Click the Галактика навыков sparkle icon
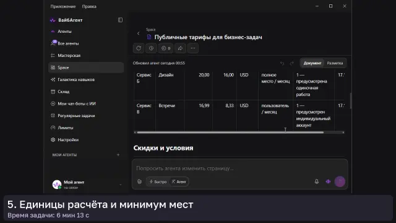Screen dimensions: 396x223 click(53, 80)
